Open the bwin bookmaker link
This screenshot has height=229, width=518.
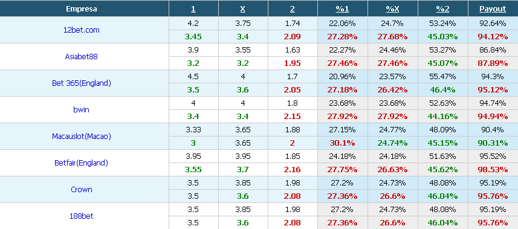tap(81, 110)
